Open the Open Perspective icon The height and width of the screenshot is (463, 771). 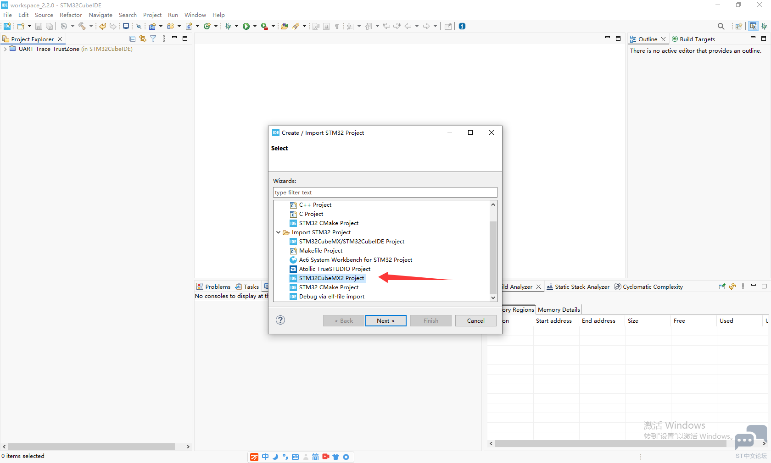coord(738,26)
